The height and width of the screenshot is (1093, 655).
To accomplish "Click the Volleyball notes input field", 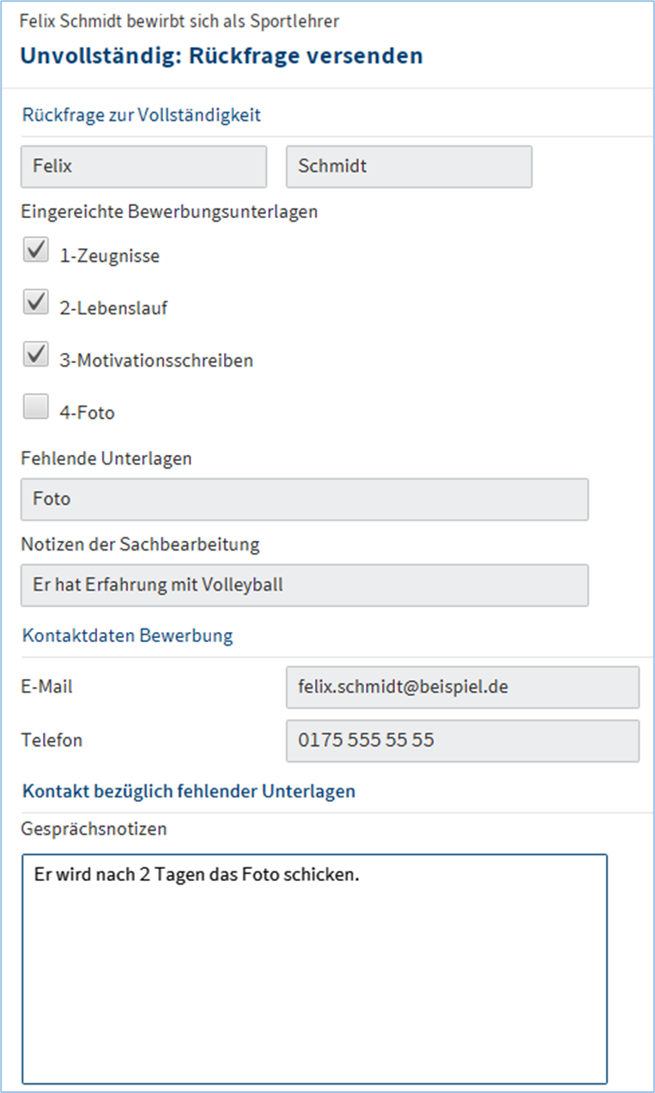I will coord(305,586).
